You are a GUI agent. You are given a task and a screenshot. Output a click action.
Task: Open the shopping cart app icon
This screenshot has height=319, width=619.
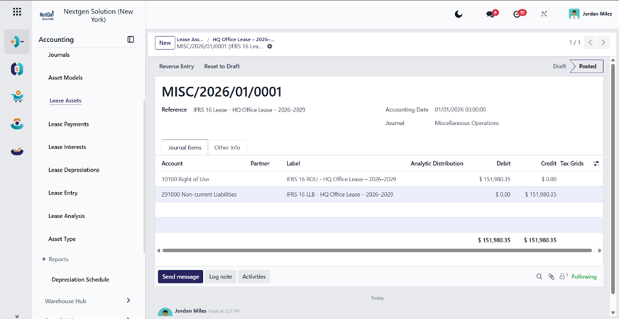pos(17,97)
